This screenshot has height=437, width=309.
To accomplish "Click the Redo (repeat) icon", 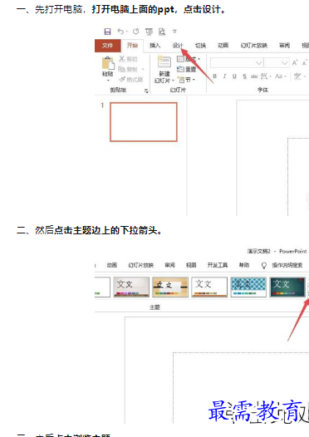I will 135,32.
